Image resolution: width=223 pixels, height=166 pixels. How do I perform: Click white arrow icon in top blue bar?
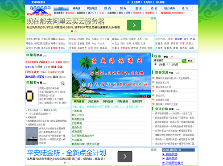tap(128, 2)
